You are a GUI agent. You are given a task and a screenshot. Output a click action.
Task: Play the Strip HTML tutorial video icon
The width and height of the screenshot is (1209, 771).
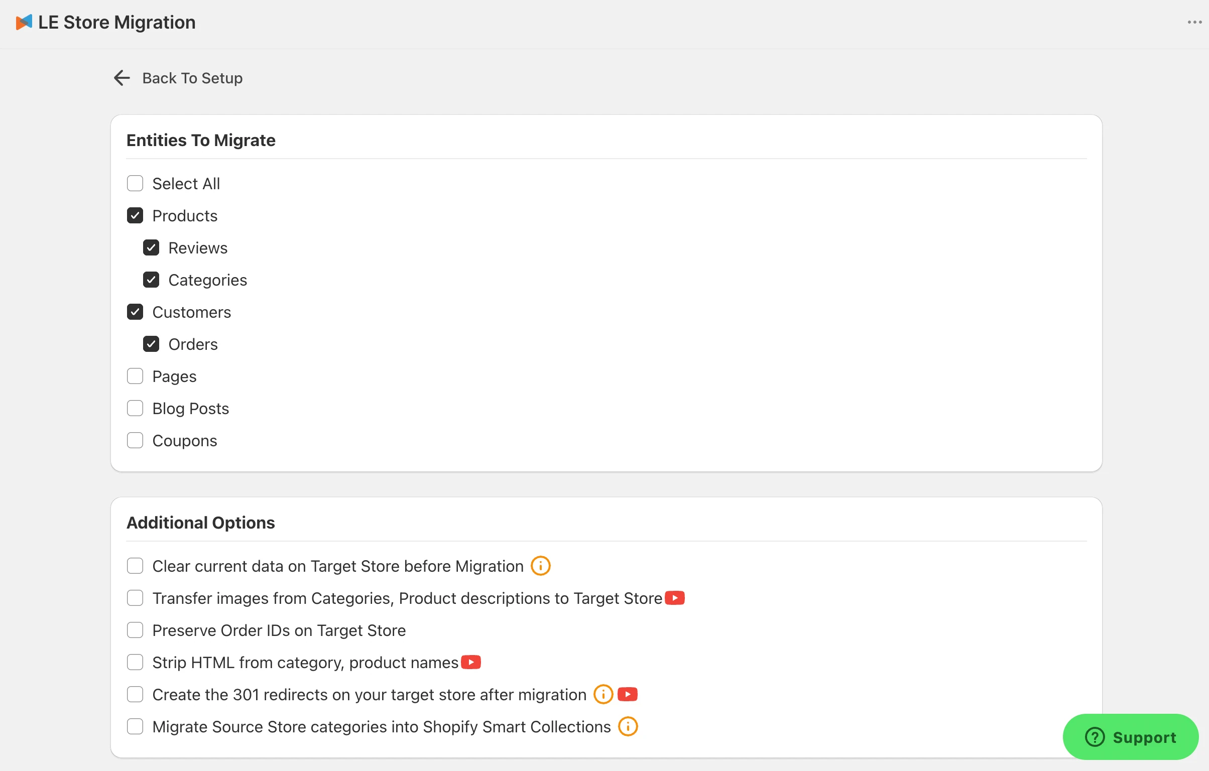(x=470, y=662)
